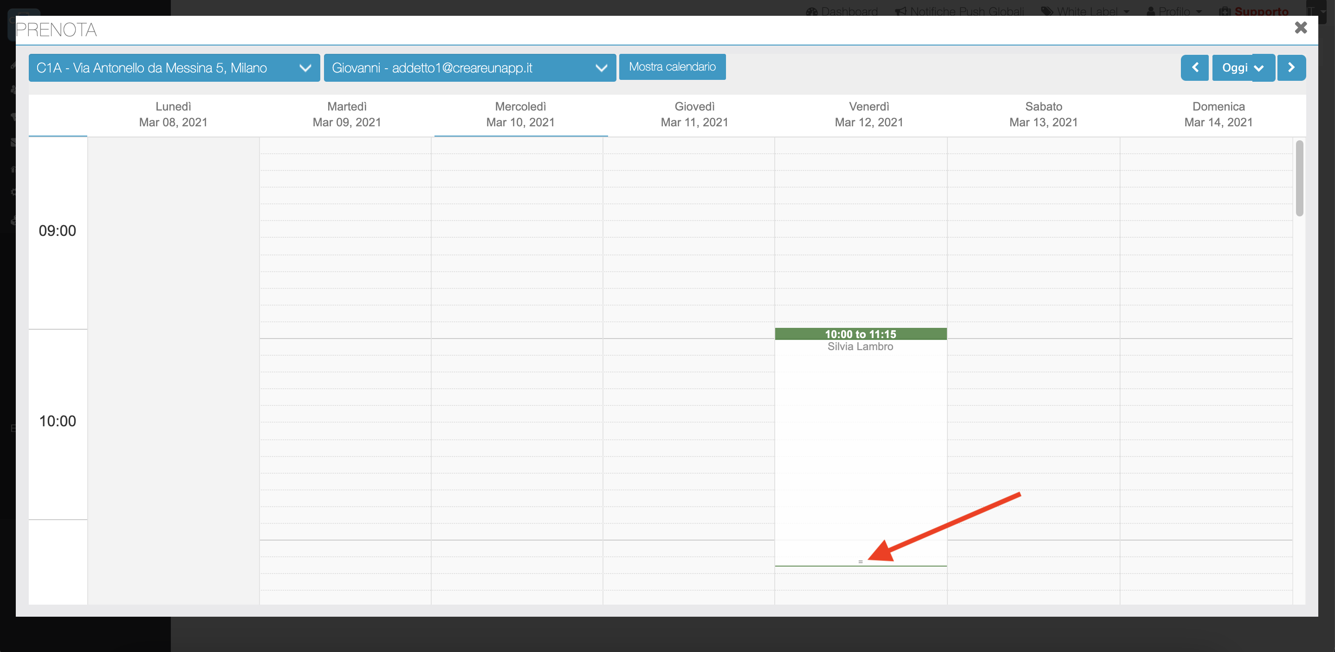Close the Prenota dialog with X

click(x=1300, y=27)
